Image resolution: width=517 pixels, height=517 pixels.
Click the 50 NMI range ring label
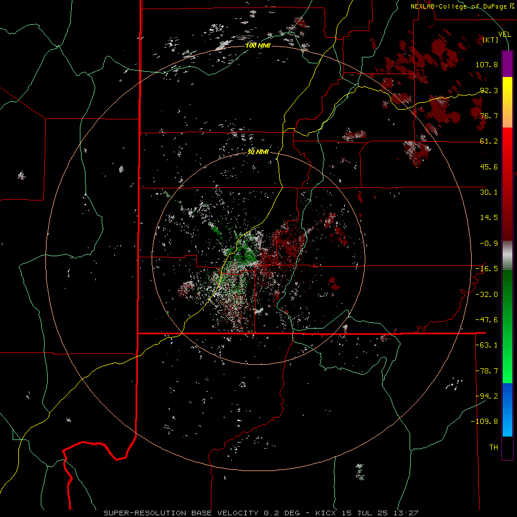coord(258,152)
